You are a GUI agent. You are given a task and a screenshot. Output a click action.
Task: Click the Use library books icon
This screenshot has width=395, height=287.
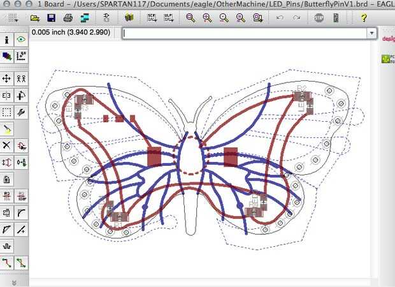[x=129, y=17]
